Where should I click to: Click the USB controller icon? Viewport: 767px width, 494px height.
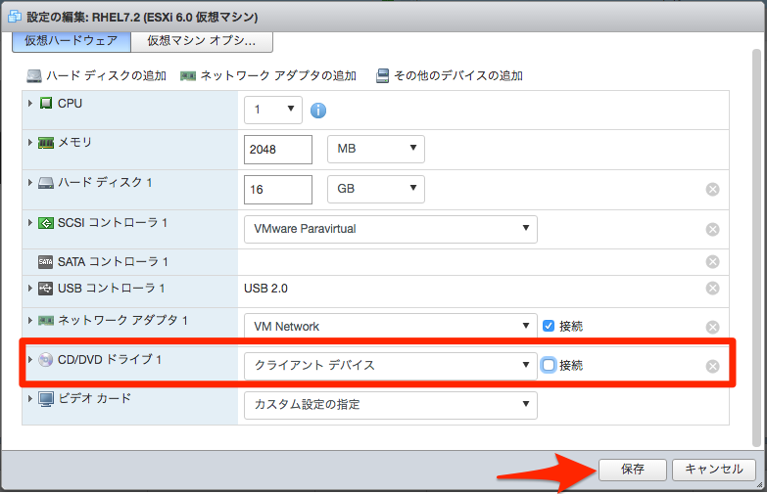[x=45, y=289]
